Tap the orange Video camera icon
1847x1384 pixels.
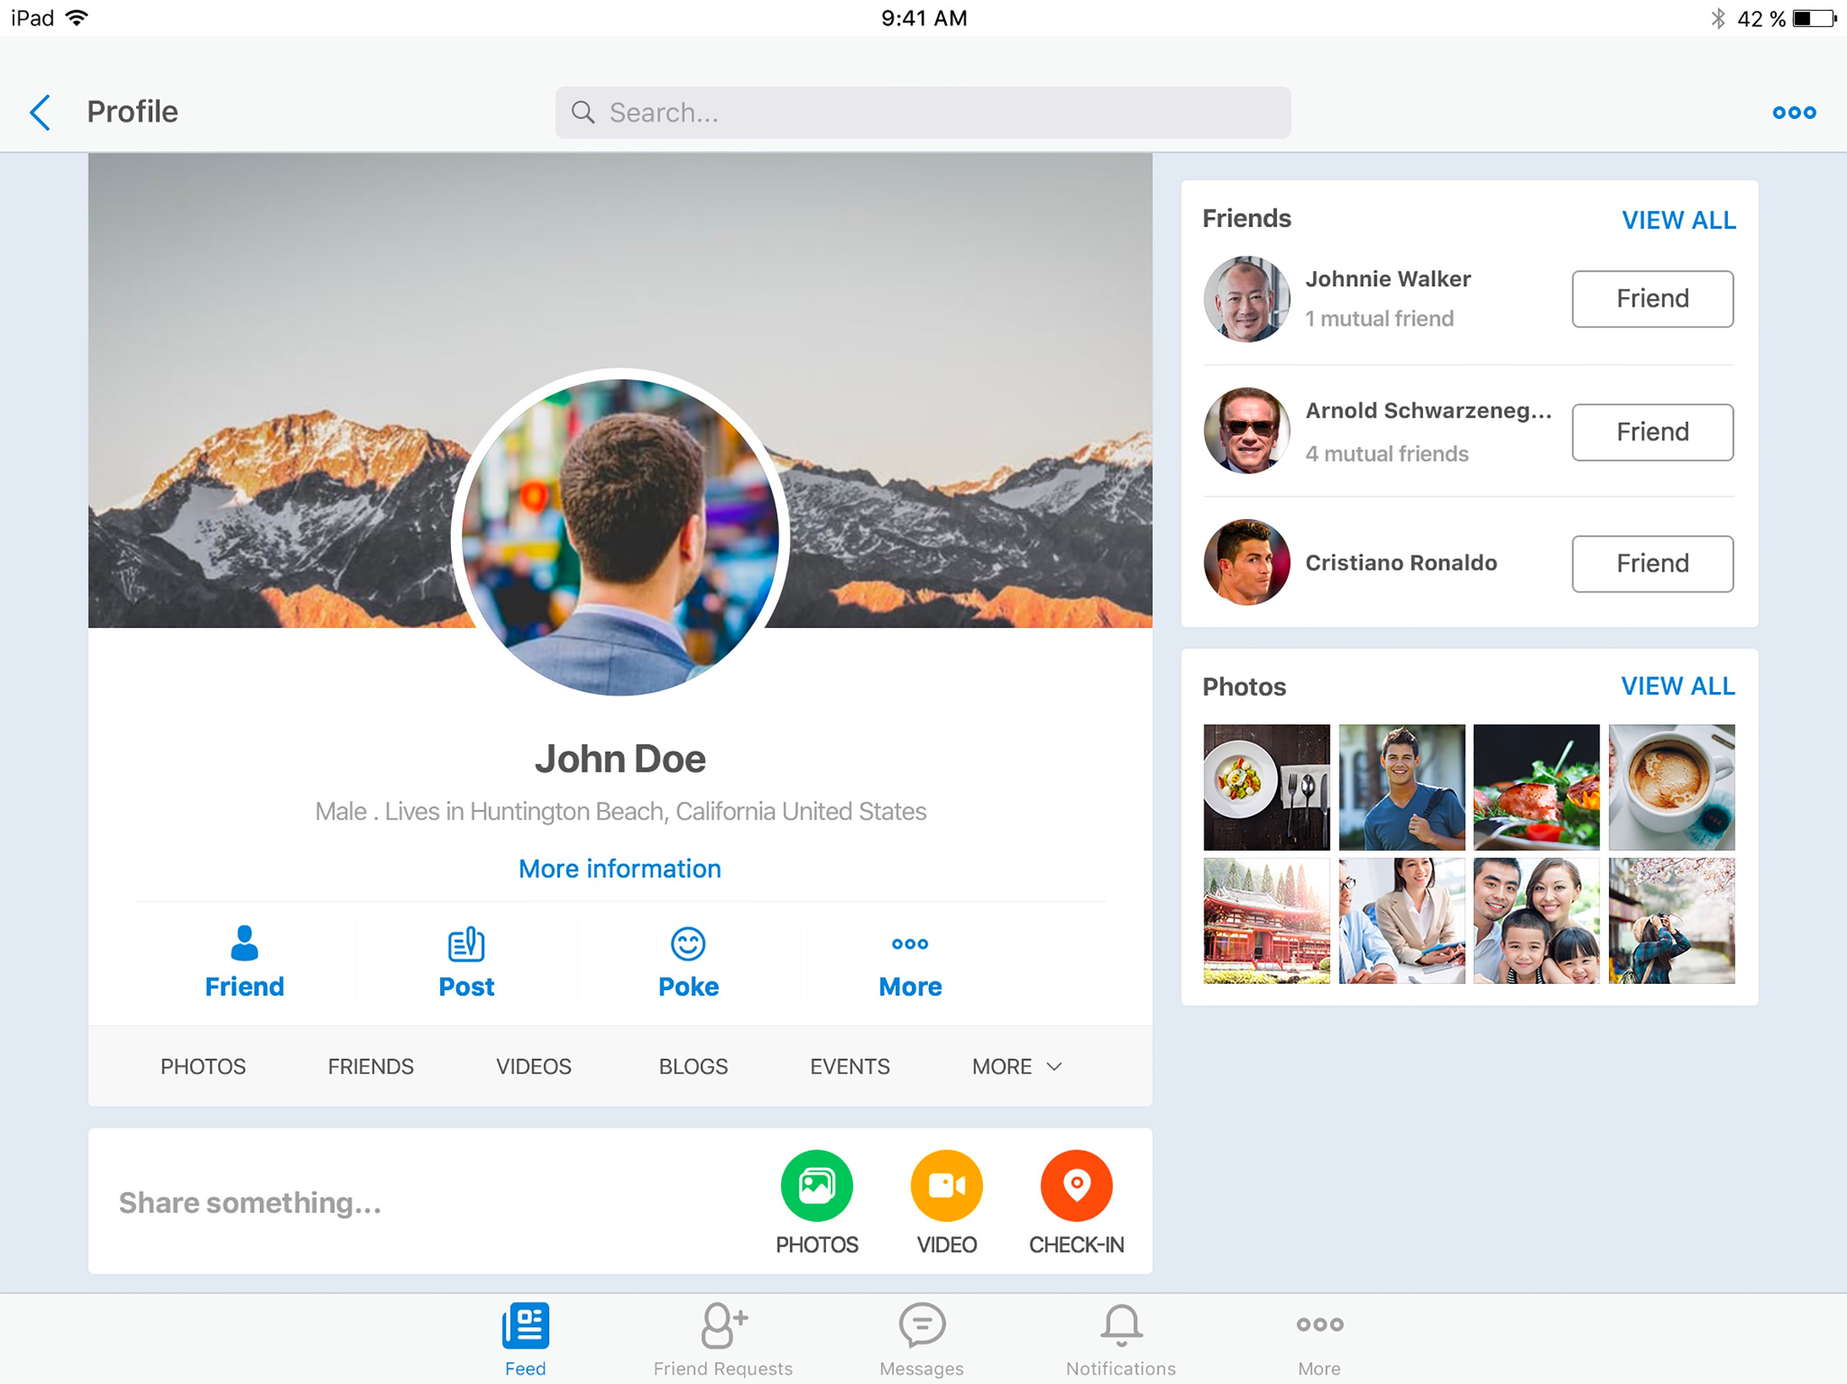coord(946,1185)
